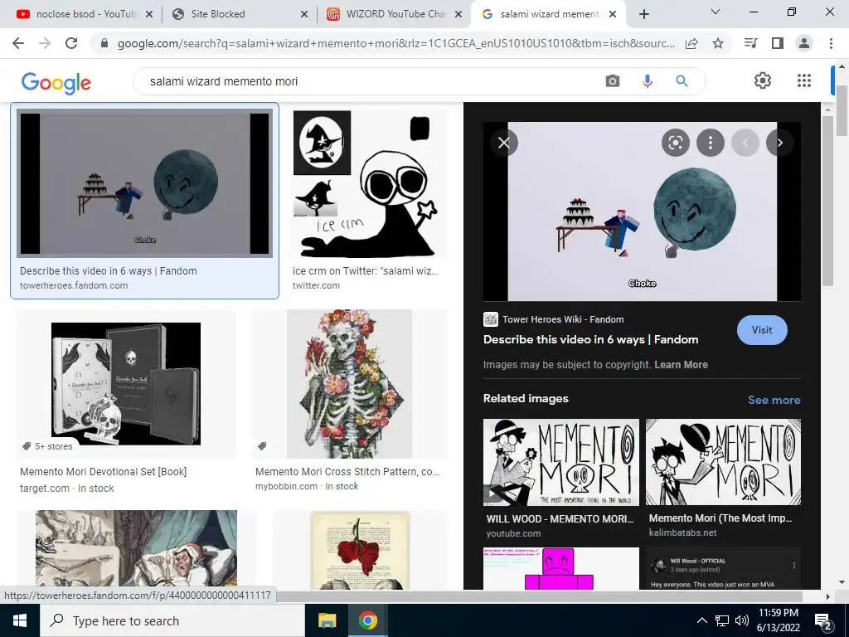The image size is (849, 637).
Task: Open the notification center icon
Action: click(823, 620)
